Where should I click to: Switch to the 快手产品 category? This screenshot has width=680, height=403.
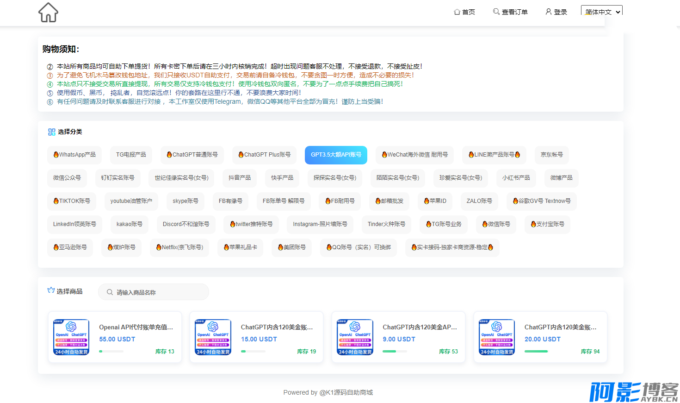coord(282,178)
